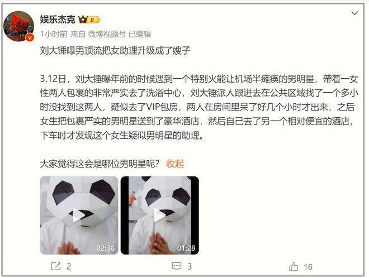This screenshot has width=369, height=278.
Task: Collapse post text with 收起
Action: [175, 164]
